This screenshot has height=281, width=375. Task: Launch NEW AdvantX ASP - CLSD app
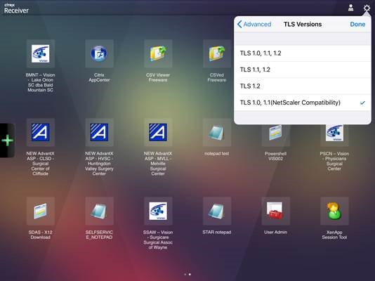[41, 132]
